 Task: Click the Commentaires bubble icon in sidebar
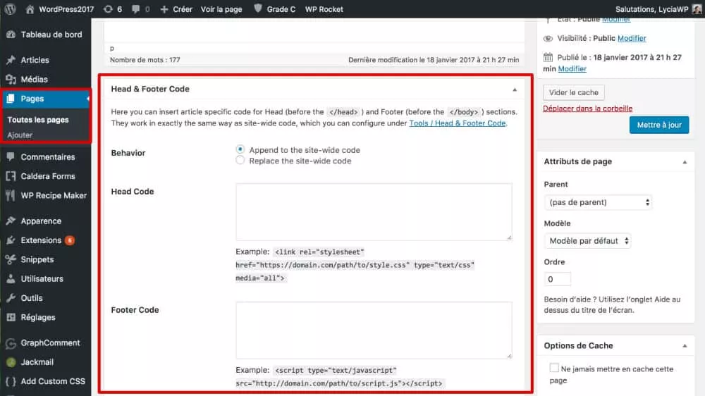[x=11, y=157]
